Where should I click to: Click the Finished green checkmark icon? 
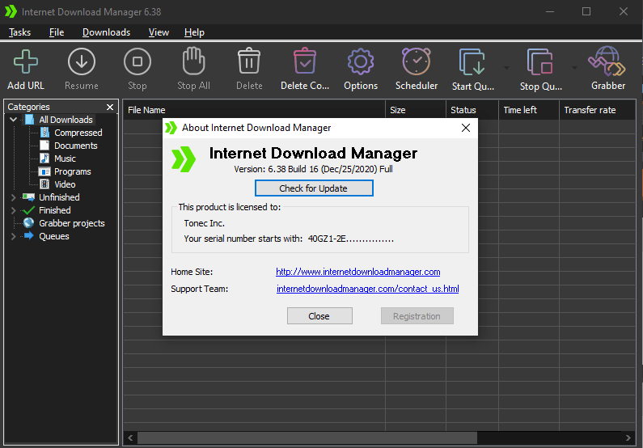pos(28,210)
